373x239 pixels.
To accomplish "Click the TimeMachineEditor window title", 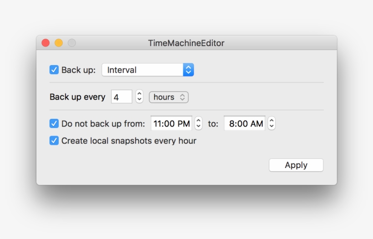I will pos(186,43).
